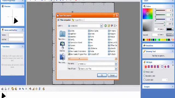Screen dimensions: 175x98
Task: Click the blue diamond arrows icon in bottom toolbar
Action: (x=20, y=89)
